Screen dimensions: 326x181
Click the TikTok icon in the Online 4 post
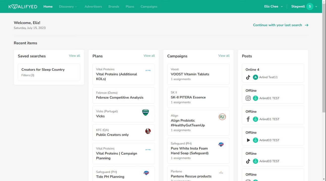pyautogui.click(x=248, y=77)
